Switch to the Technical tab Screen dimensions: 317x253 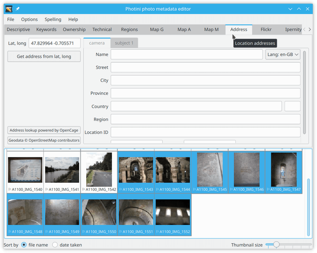pyautogui.click(x=102, y=30)
